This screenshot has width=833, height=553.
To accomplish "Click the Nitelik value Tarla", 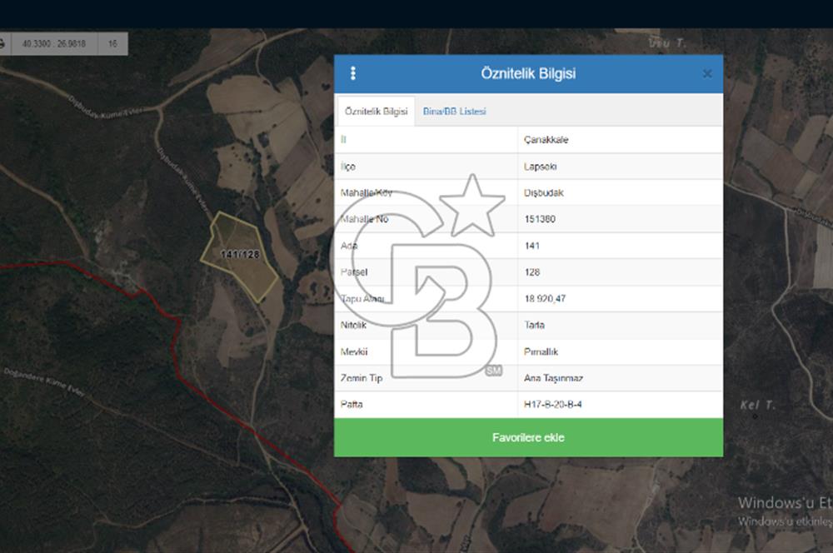I will pos(534,325).
